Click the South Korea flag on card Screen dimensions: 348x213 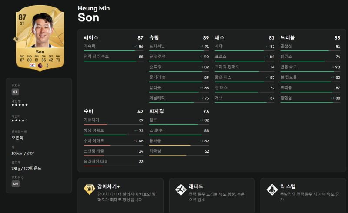pyautogui.click(x=32, y=66)
